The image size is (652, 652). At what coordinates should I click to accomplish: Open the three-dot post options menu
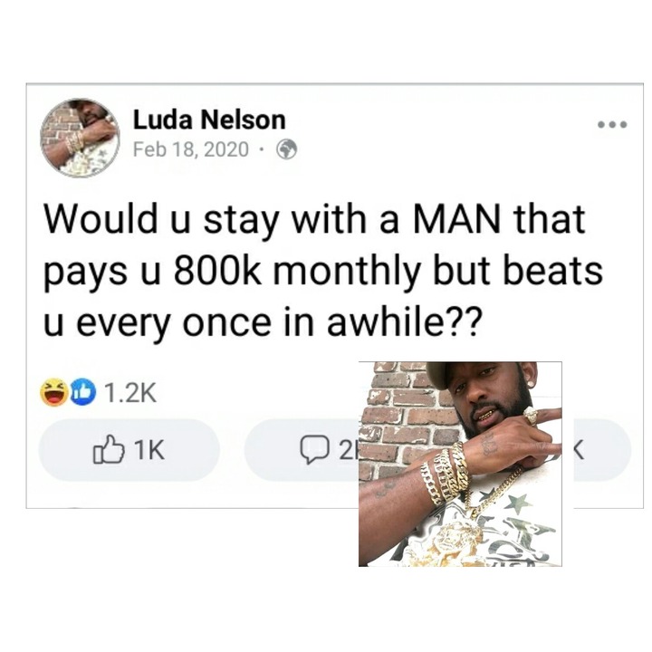coord(612,124)
